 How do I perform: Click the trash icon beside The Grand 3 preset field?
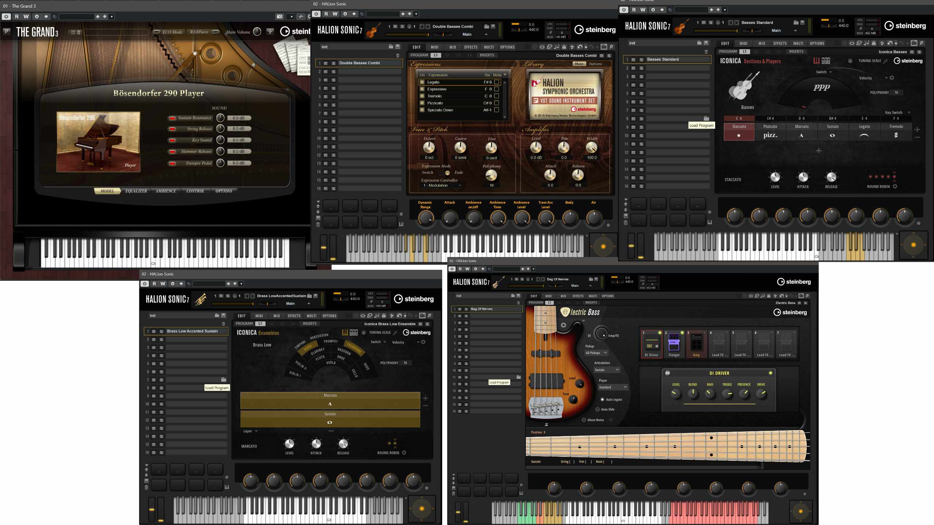click(x=78, y=32)
